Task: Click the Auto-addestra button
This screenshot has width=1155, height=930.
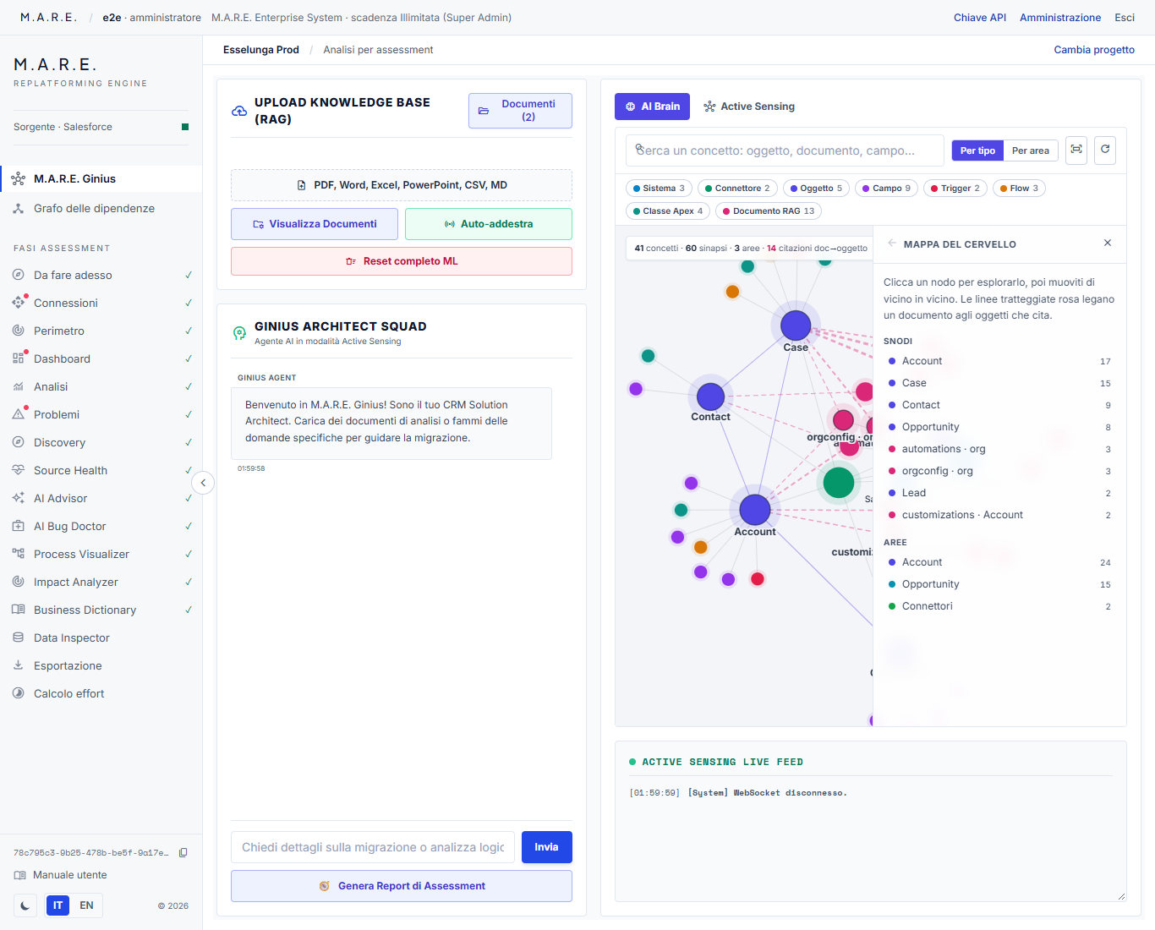Action: click(489, 224)
